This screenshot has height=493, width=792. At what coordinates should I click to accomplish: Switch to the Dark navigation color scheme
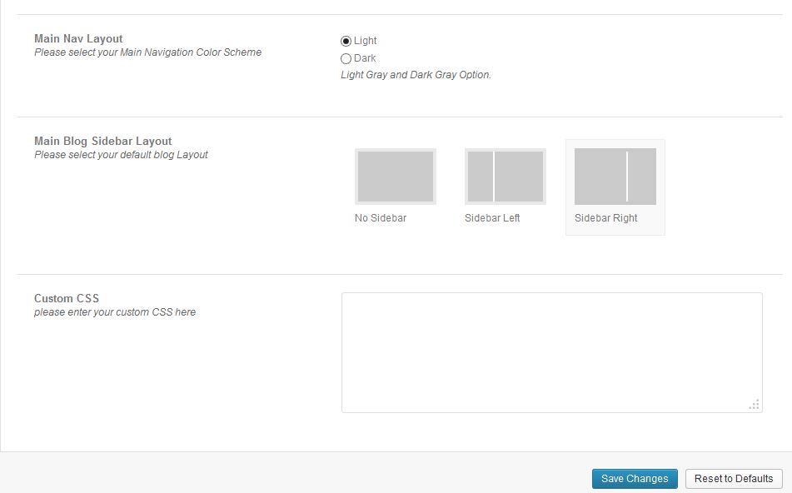pyautogui.click(x=346, y=58)
